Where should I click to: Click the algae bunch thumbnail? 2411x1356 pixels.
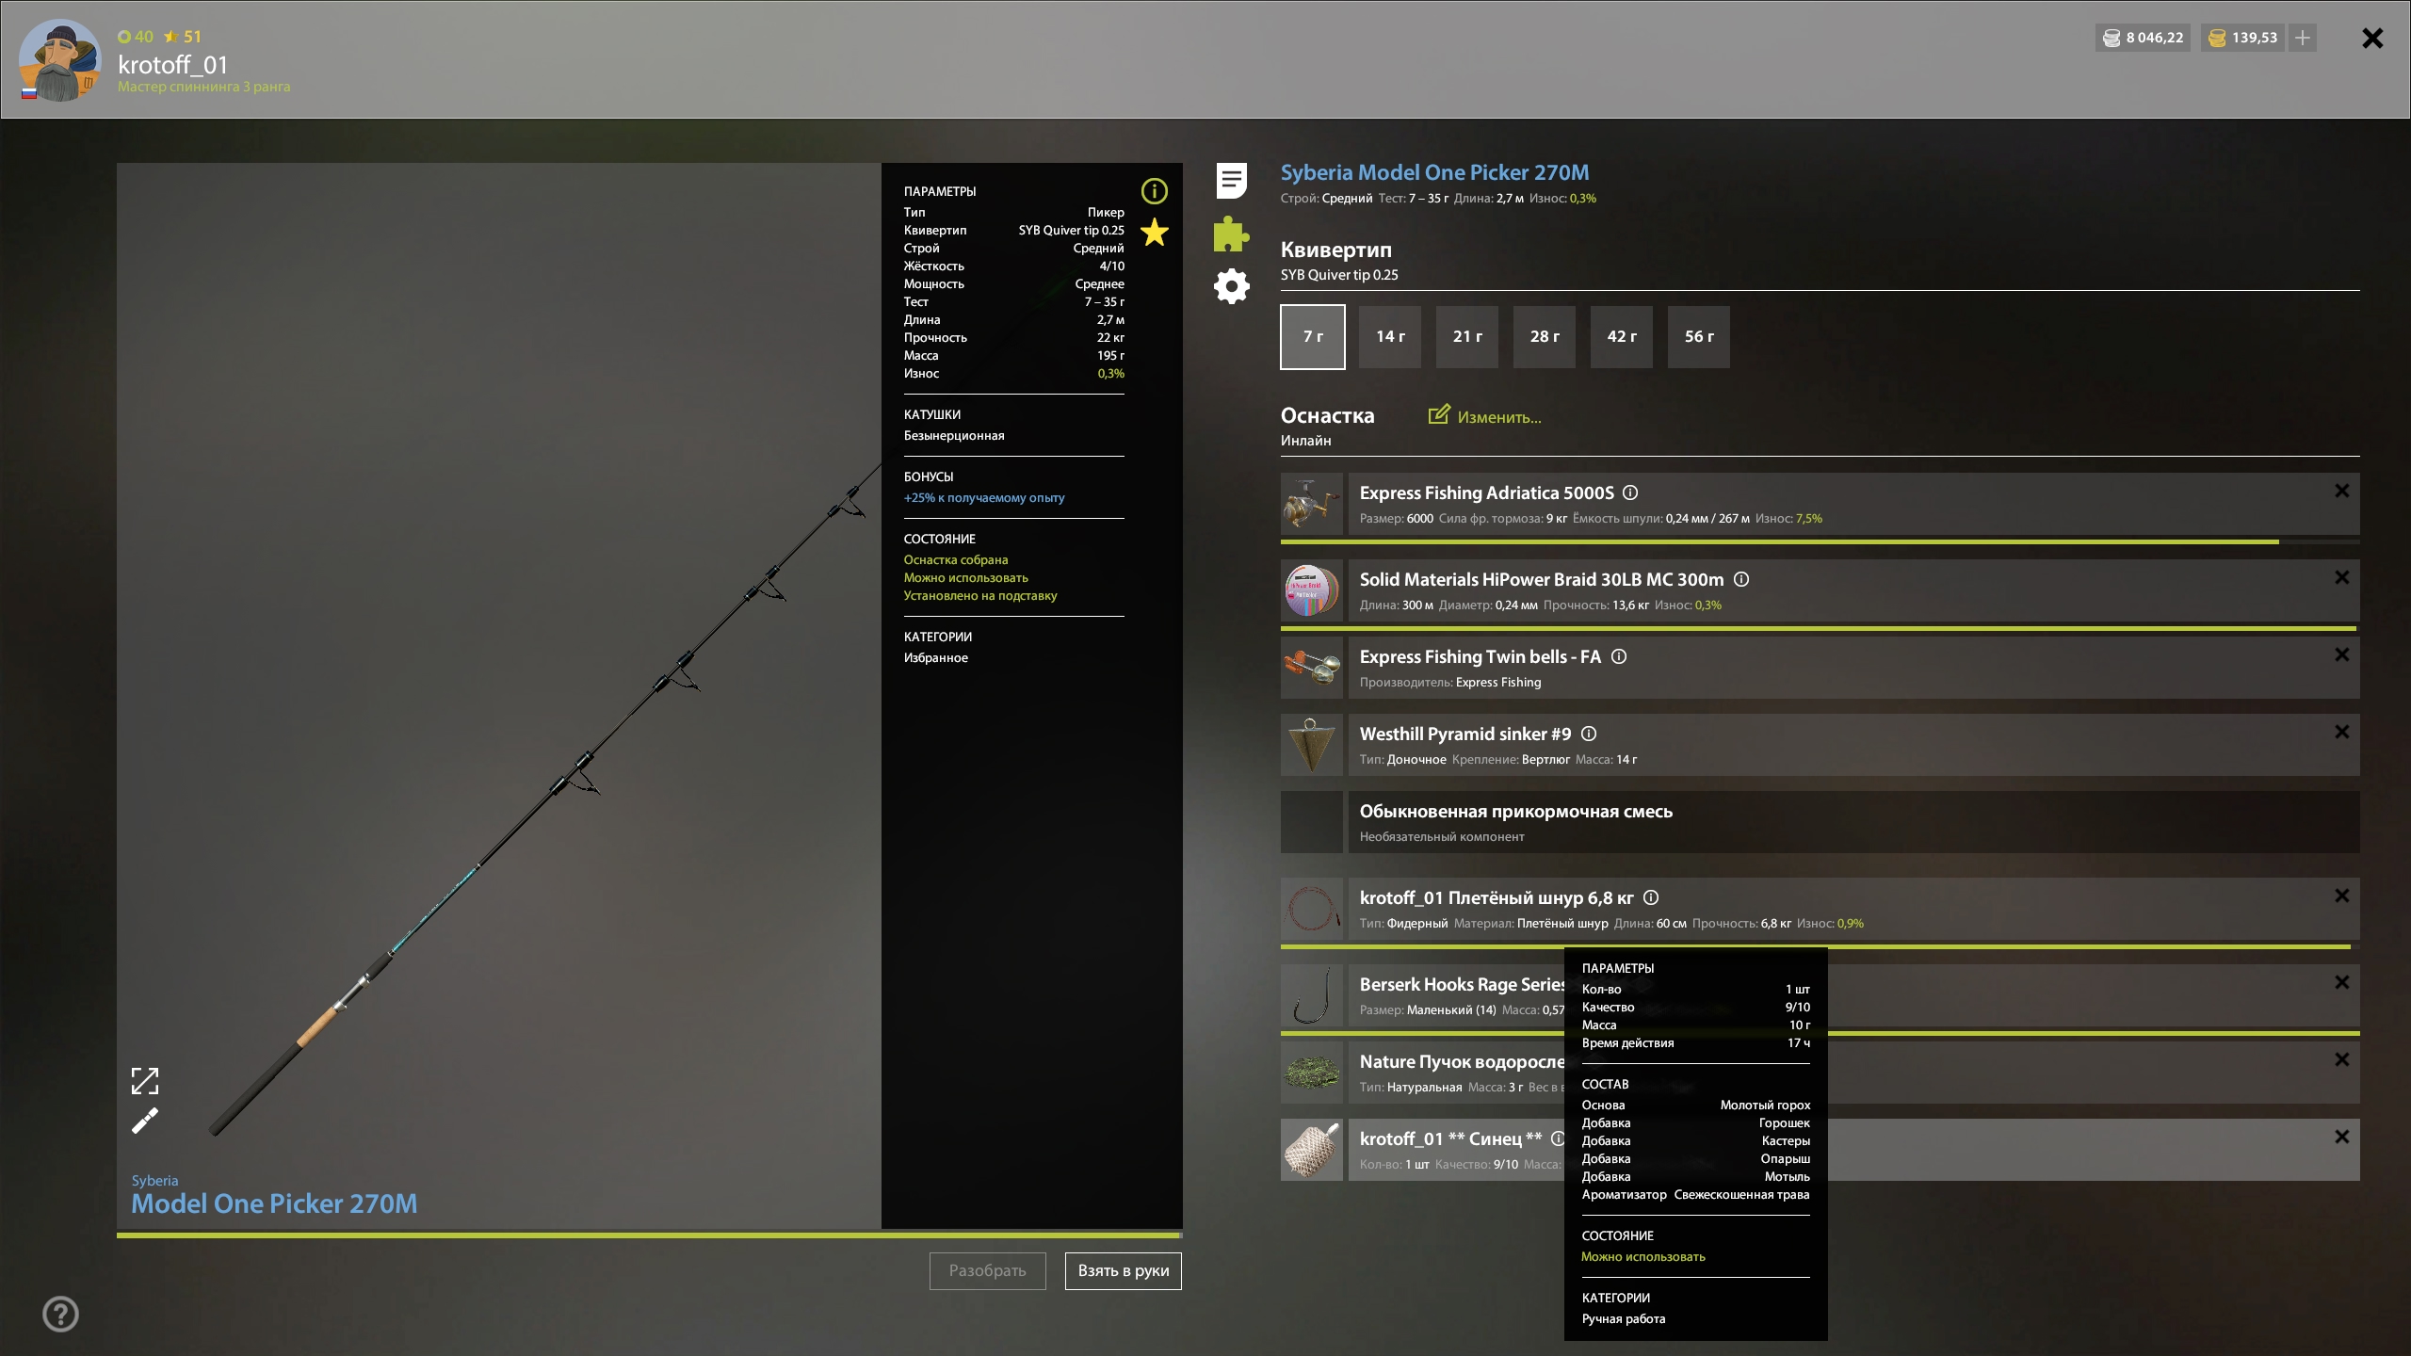click(1312, 1073)
